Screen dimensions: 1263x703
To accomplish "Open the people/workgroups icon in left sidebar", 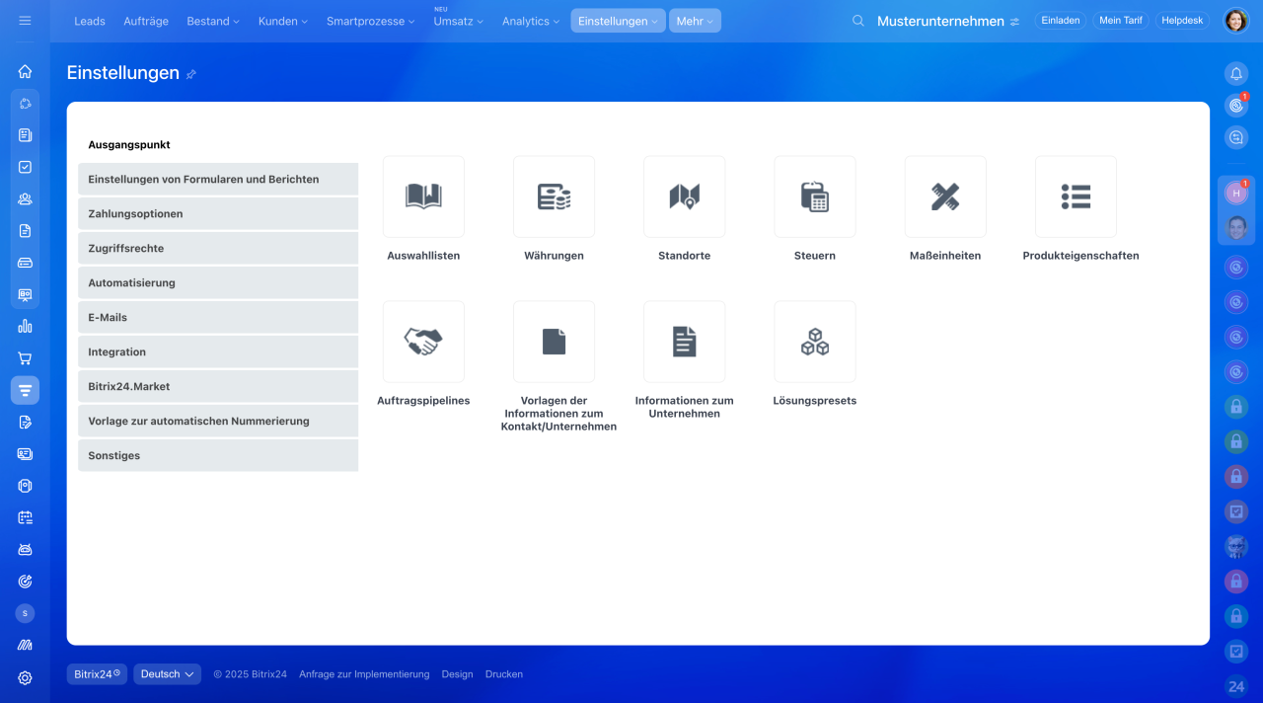I will pos(25,198).
